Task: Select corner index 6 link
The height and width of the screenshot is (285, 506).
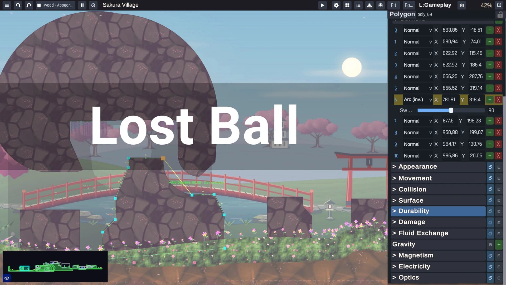Action: (396, 100)
